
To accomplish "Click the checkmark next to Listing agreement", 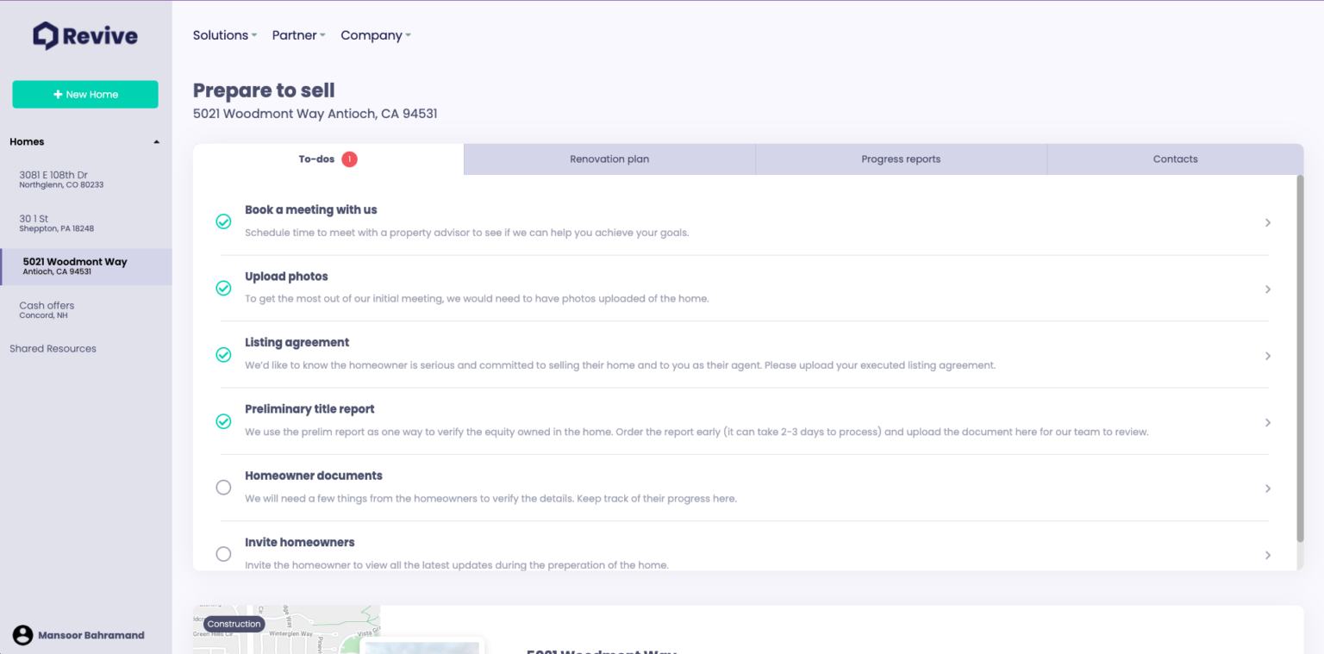I will coord(223,354).
